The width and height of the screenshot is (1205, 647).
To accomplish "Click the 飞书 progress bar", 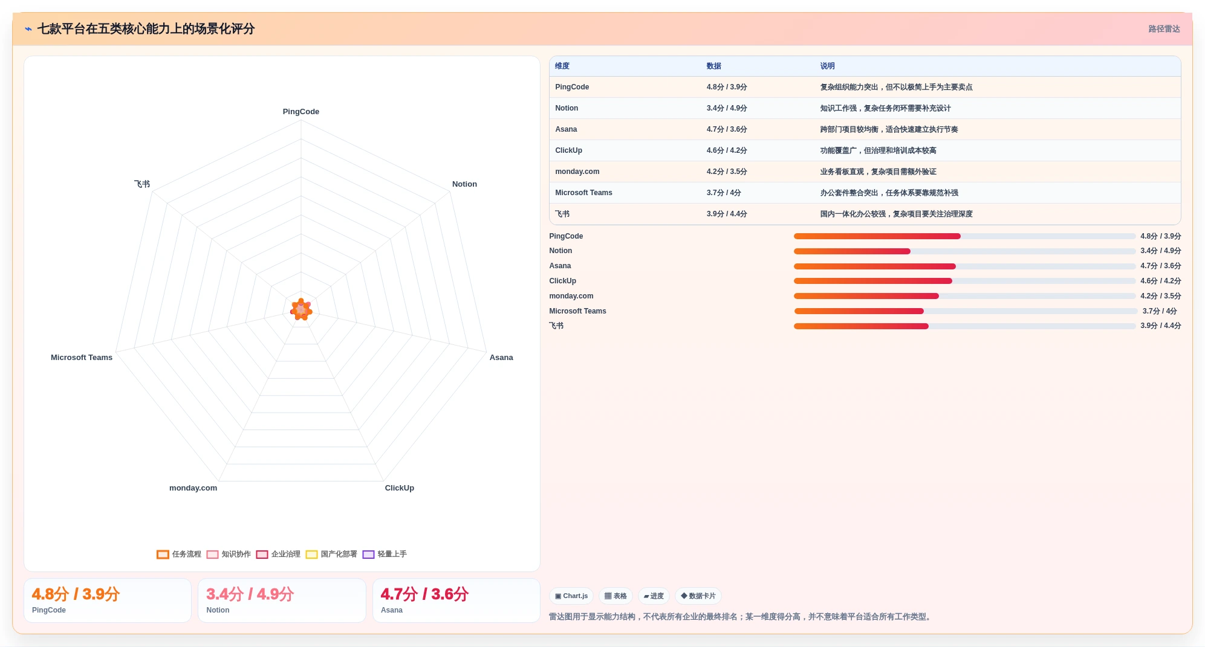I will pyautogui.click(x=965, y=326).
